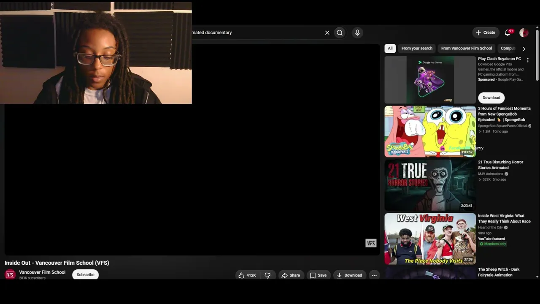The height and width of the screenshot is (304, 540).
Task: Open more actions menu beside Download
Action: point(374,275)
